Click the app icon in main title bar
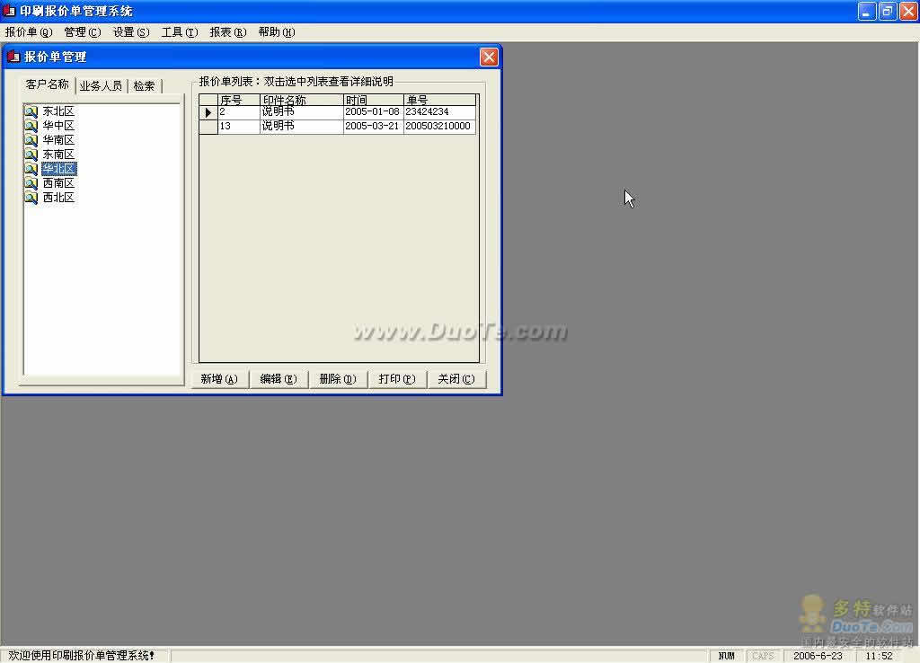 point(9,11)
